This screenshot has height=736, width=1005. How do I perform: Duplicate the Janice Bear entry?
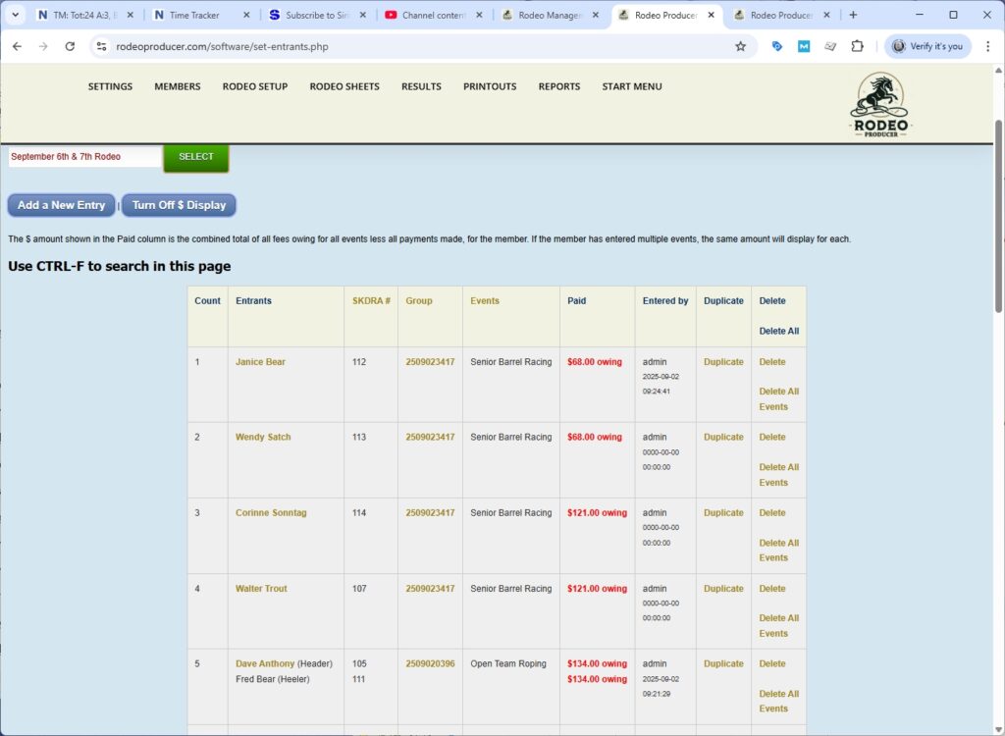pos(722,361)
